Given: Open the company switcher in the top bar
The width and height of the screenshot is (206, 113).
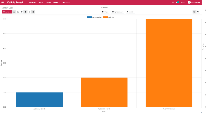Looking at the screenshot, I should [183, 2].
